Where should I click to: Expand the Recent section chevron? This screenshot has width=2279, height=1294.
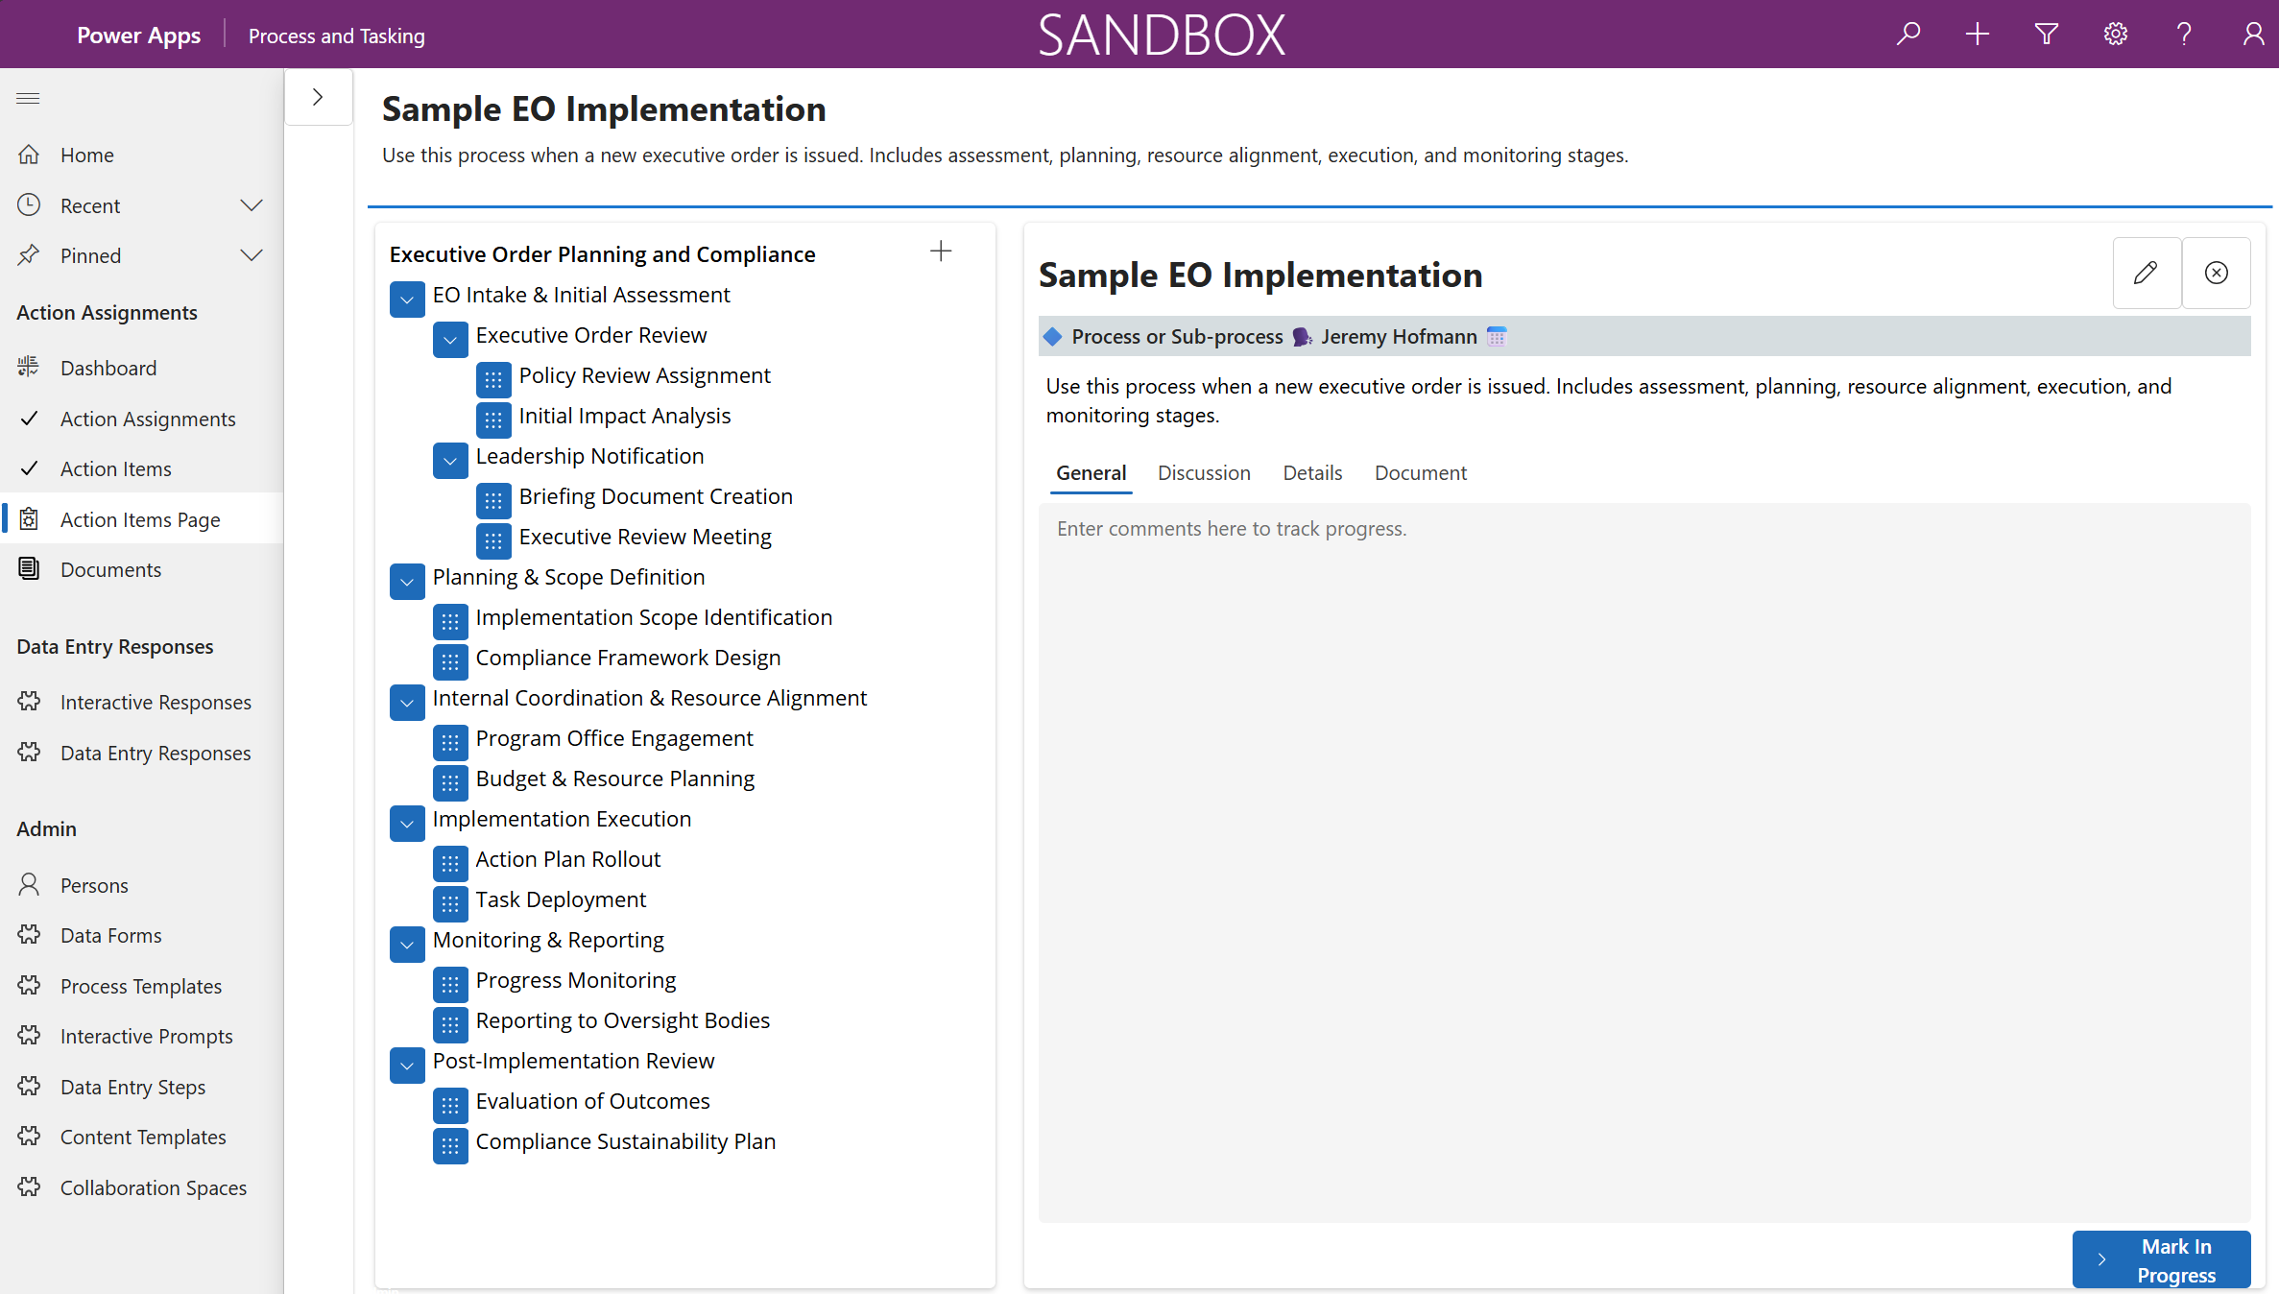click(252, 205)
